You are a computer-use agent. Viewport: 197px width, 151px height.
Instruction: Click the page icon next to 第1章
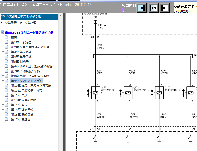pyautogui.click(x=6, y=42)
